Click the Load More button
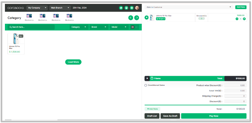Image resolution: width=252 pixels, height=123 pixels. [73, 62]
